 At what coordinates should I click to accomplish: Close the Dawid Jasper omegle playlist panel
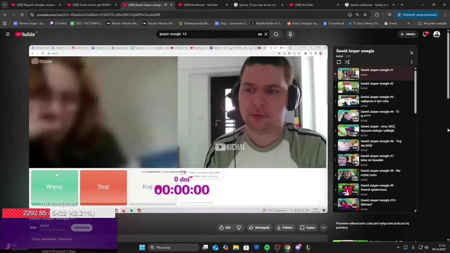pos(412,53)
